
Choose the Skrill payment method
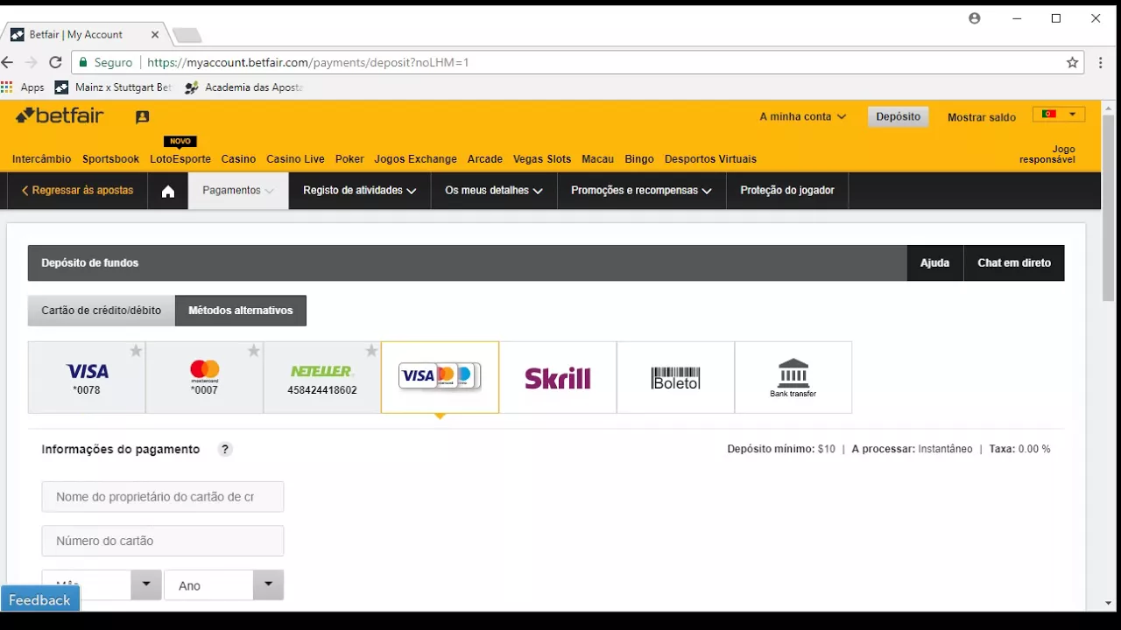pyautogui.click(x=558, y=377)
